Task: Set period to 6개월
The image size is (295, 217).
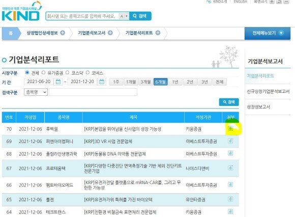Action: [x=161, y=82]
